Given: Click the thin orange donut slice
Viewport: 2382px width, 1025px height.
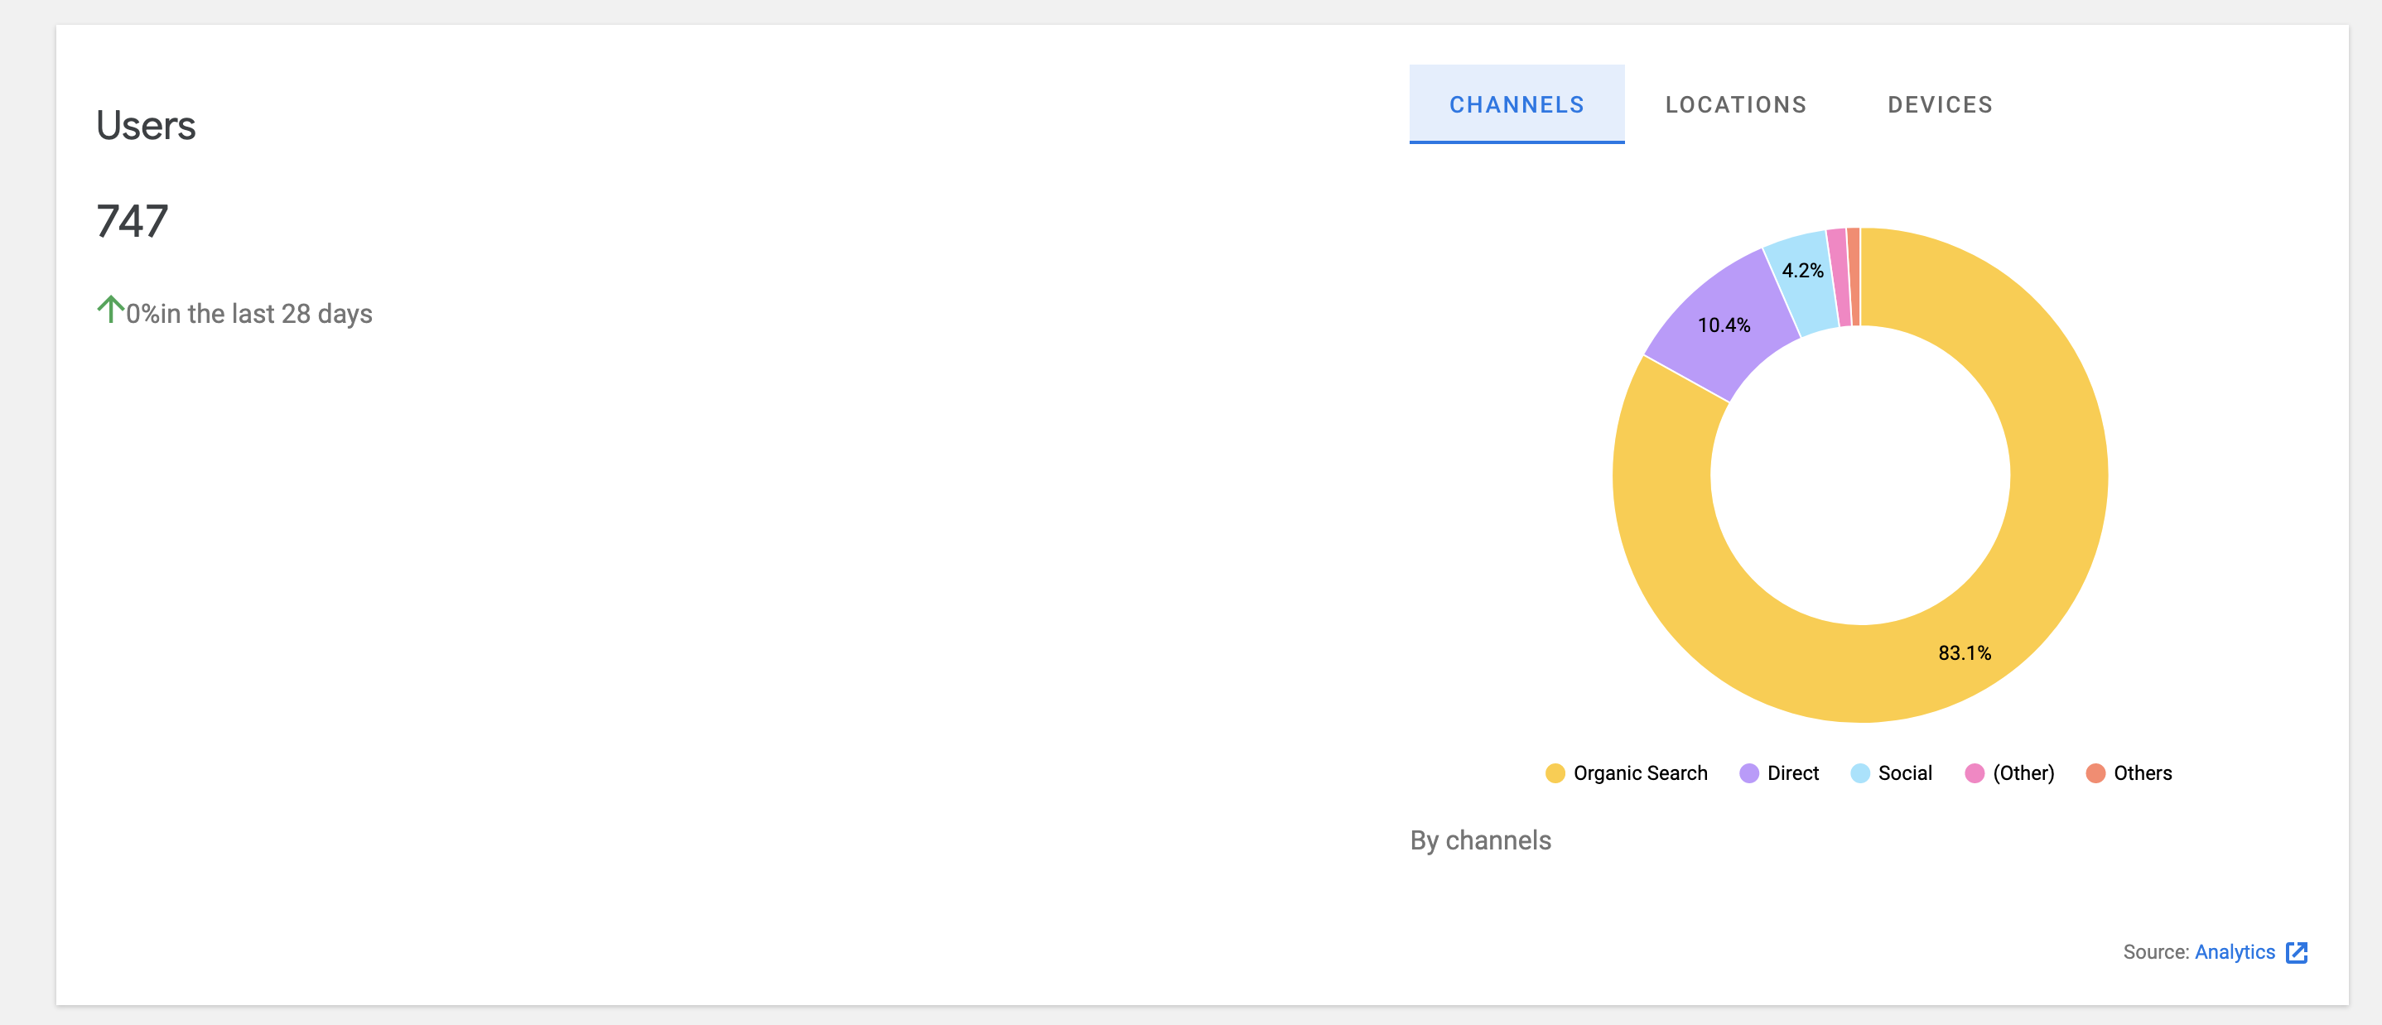Looking at the screenshot, I should [x=1854, y=277].
